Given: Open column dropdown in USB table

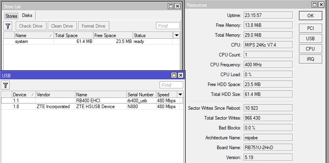Looking at the screenshot, I should click(180, 94).
